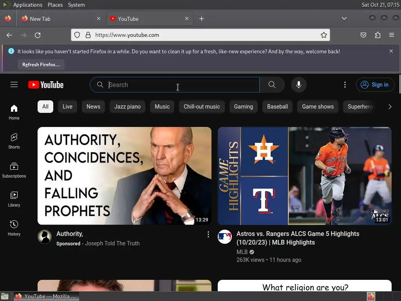
Task: Open the Places menu
Action: pyautogui.click(x=55, y=5)
